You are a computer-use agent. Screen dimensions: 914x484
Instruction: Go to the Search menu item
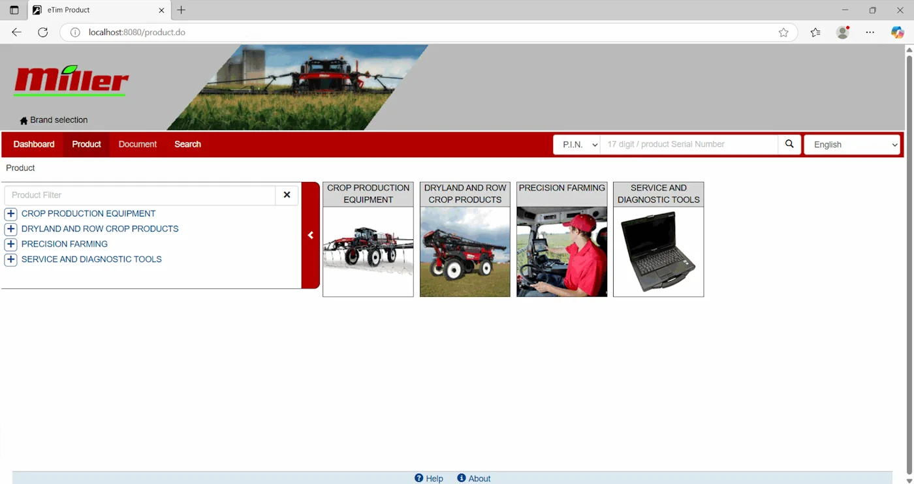coord(187,144)
